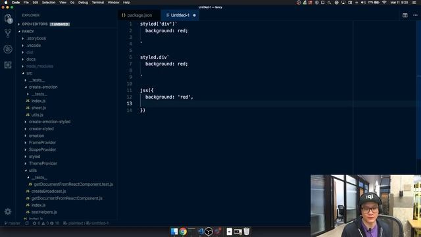This screenshot has height=237, width=421.
Task: Open the Help menu
Action: [x=126, y=3]
